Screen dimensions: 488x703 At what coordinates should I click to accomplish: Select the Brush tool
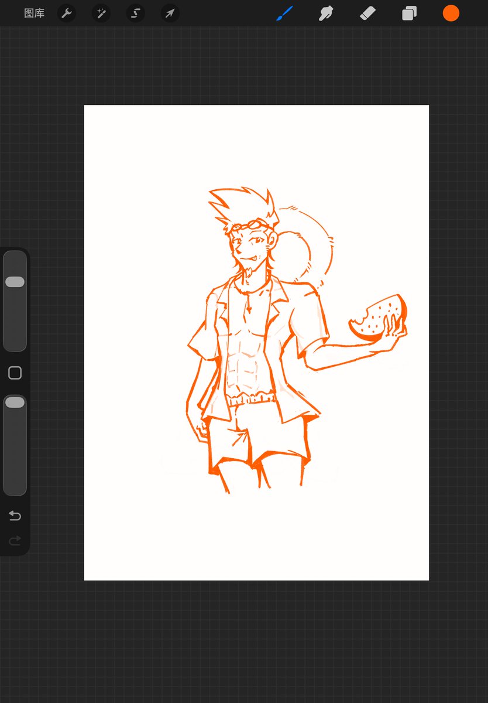pyautogui.click(x=284, y=13)
